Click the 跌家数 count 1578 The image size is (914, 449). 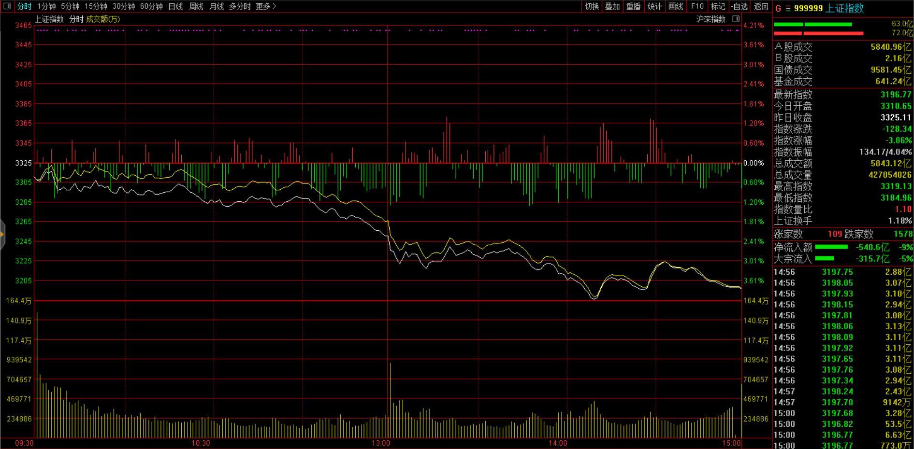pos(903,234)
